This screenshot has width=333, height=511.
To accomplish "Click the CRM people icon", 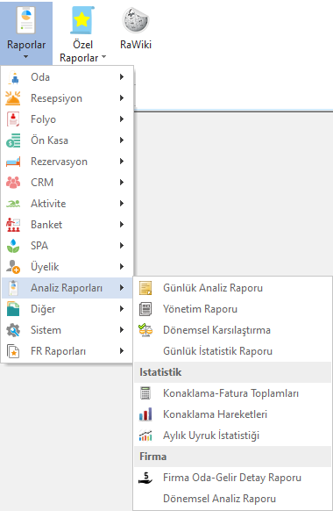I will [13, 183].
